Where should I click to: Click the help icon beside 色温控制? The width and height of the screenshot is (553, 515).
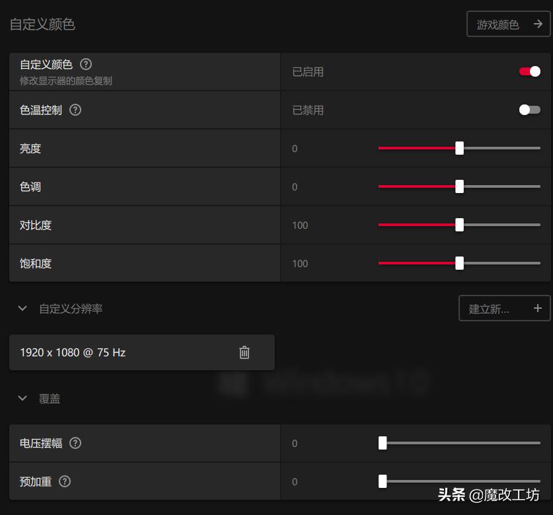point(75,110)
